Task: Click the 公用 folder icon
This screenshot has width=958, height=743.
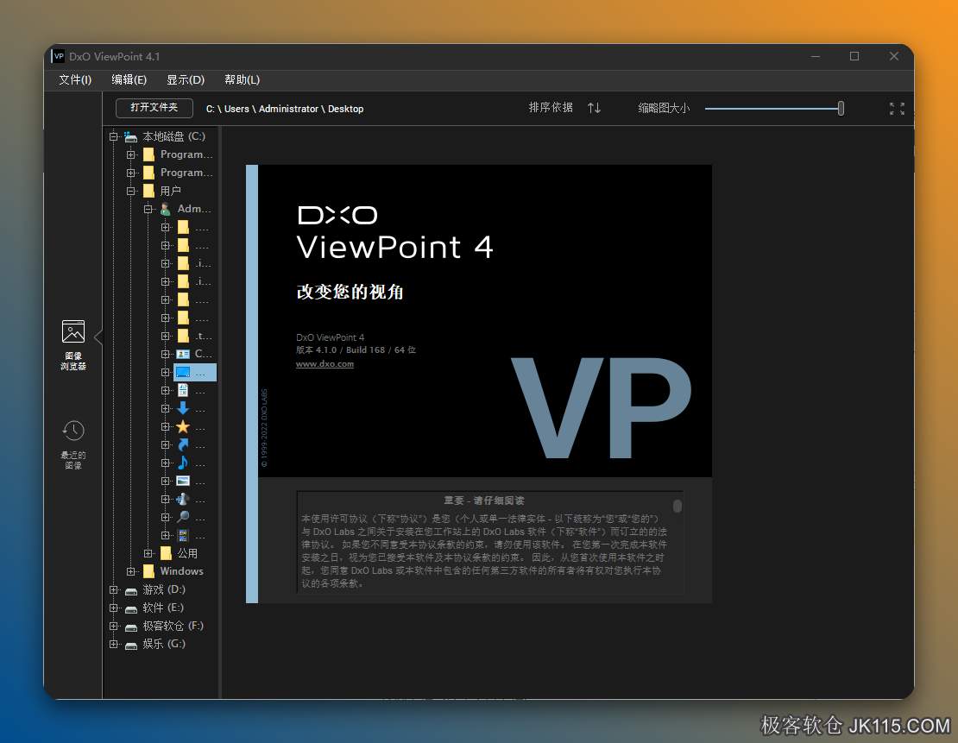Action: (166, 554)
